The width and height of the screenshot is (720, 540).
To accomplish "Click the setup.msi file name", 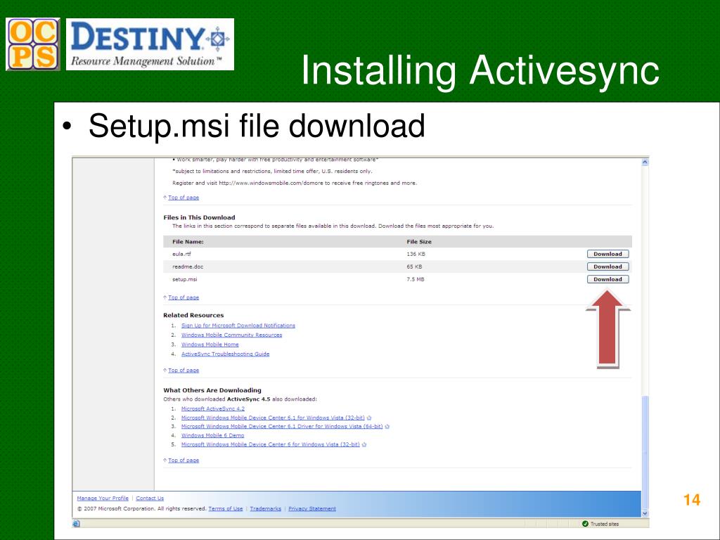I will [x=185, y=279].
